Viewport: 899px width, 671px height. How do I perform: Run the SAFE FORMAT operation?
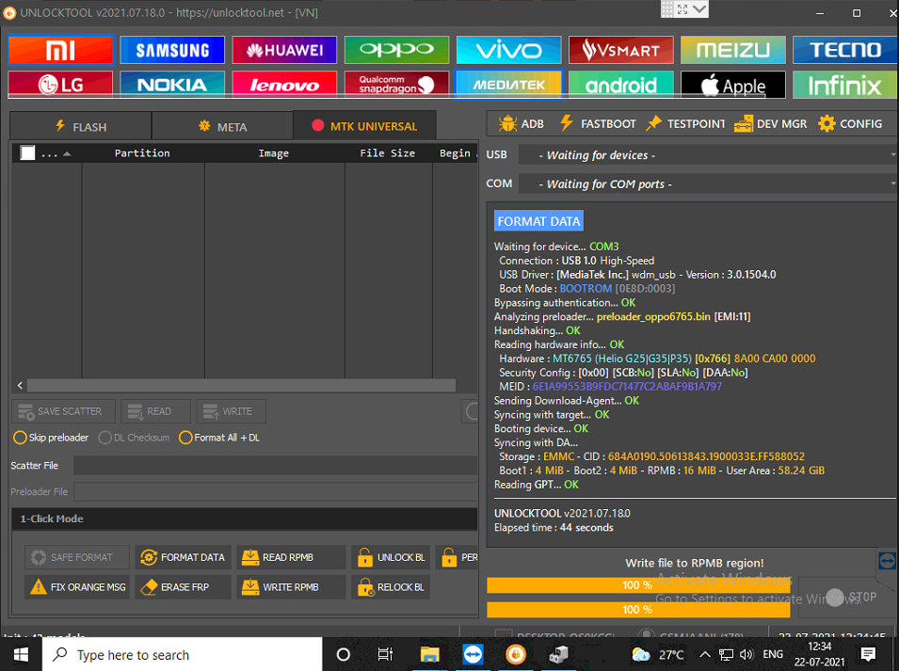[77, 557]
